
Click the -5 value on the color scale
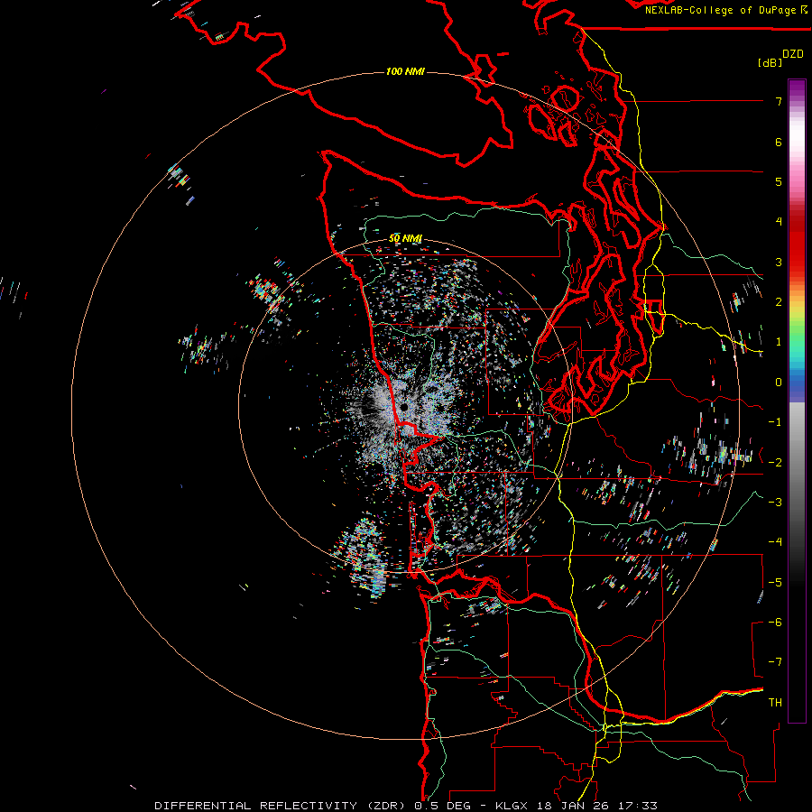(775, 583)
